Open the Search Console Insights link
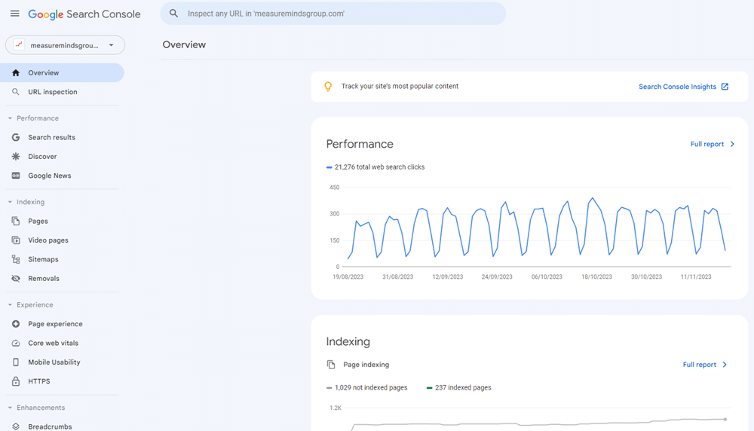 tap(678, 87)
